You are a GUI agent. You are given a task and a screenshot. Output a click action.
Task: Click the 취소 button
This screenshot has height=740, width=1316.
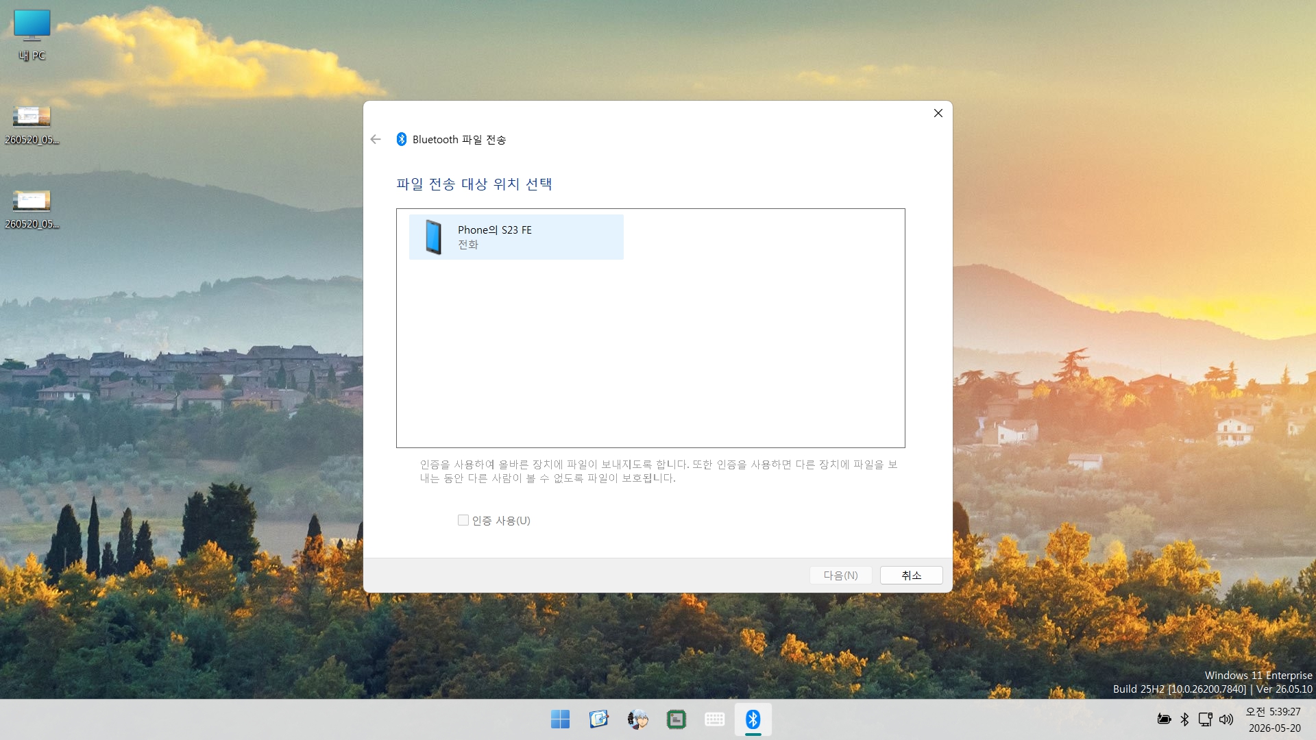point(911,575)
